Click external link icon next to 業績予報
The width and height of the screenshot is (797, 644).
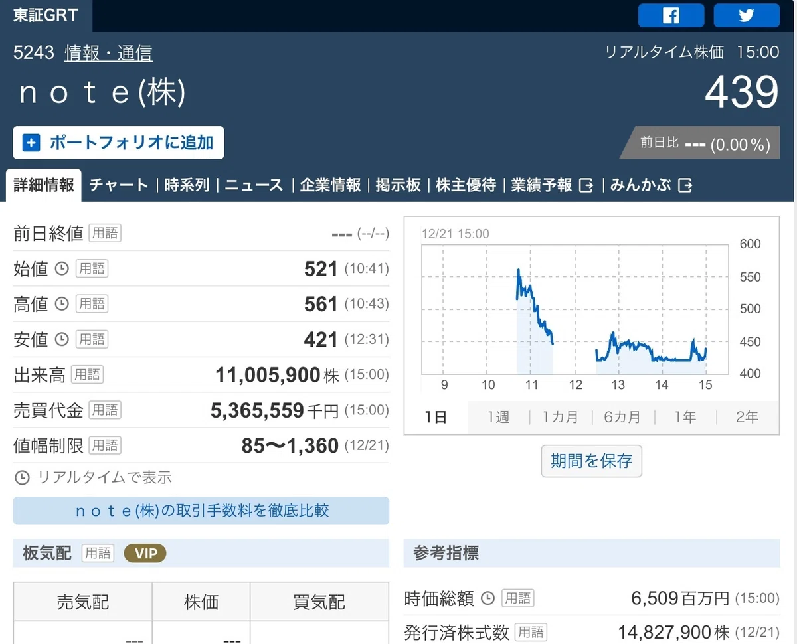[x=586, y=185]
